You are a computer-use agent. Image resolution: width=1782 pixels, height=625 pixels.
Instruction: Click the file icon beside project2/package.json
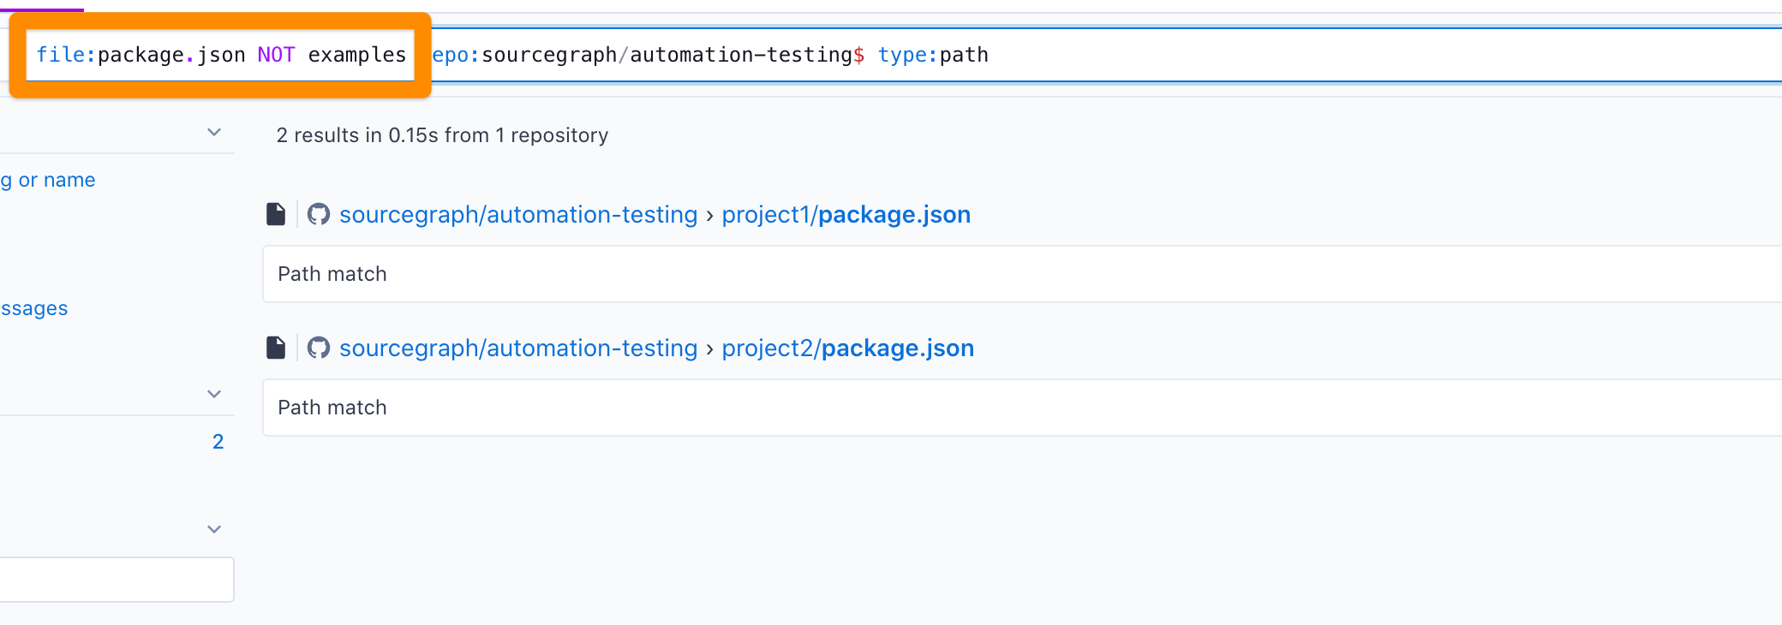tap(276, 348)
